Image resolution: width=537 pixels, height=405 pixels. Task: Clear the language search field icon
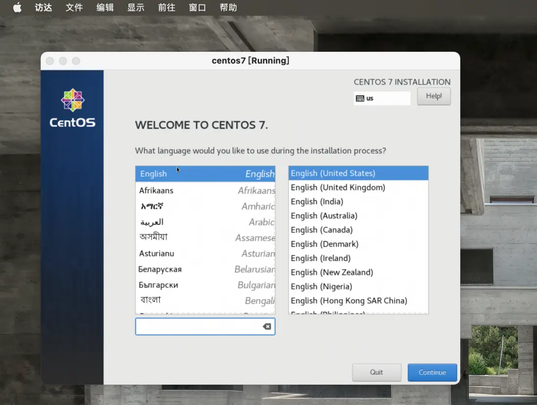[x=267, y=326]
